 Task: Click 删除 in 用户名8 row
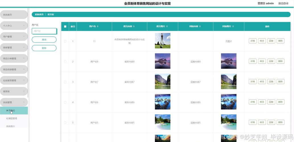click(281, 61)
